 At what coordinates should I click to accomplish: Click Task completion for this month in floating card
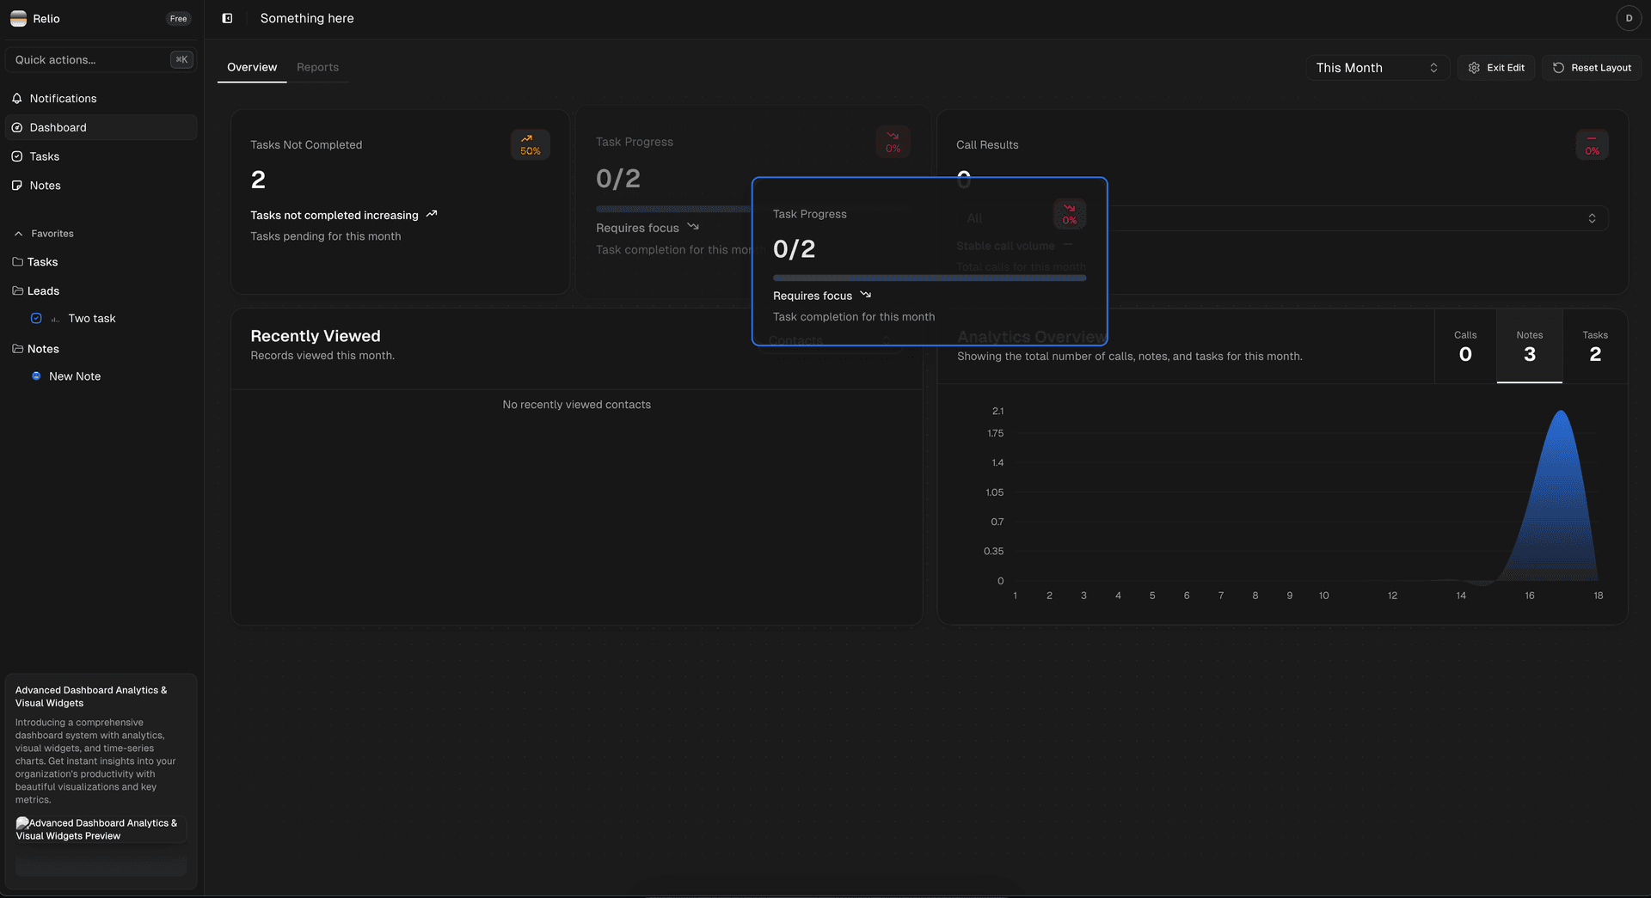pyautogui.click(x=854, y=317)
